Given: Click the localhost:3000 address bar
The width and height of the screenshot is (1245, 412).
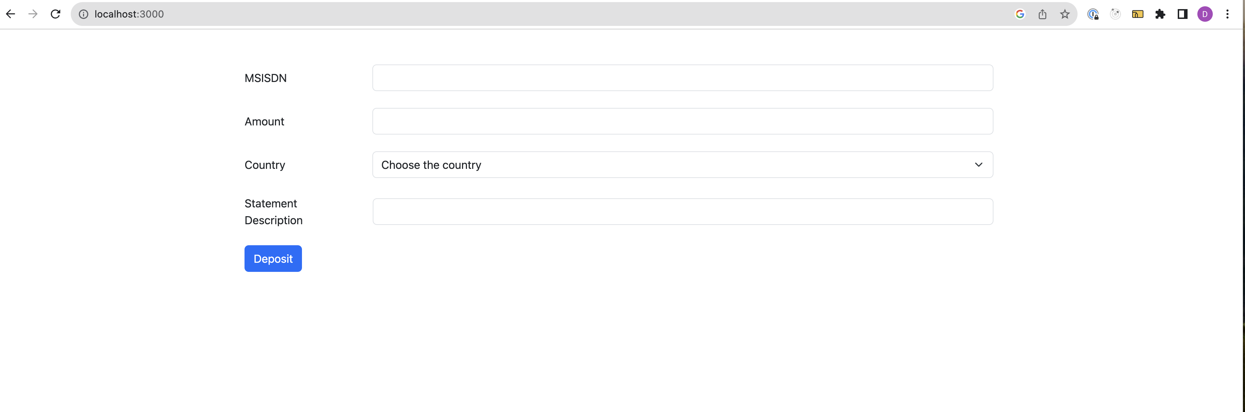Looking at the screenshot, I should (x=532, y=14).
